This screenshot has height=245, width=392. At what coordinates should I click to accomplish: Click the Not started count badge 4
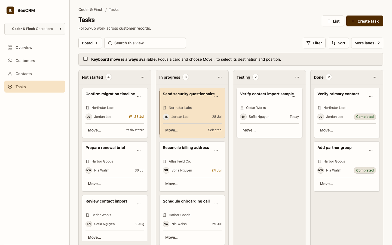click(109, 77)
